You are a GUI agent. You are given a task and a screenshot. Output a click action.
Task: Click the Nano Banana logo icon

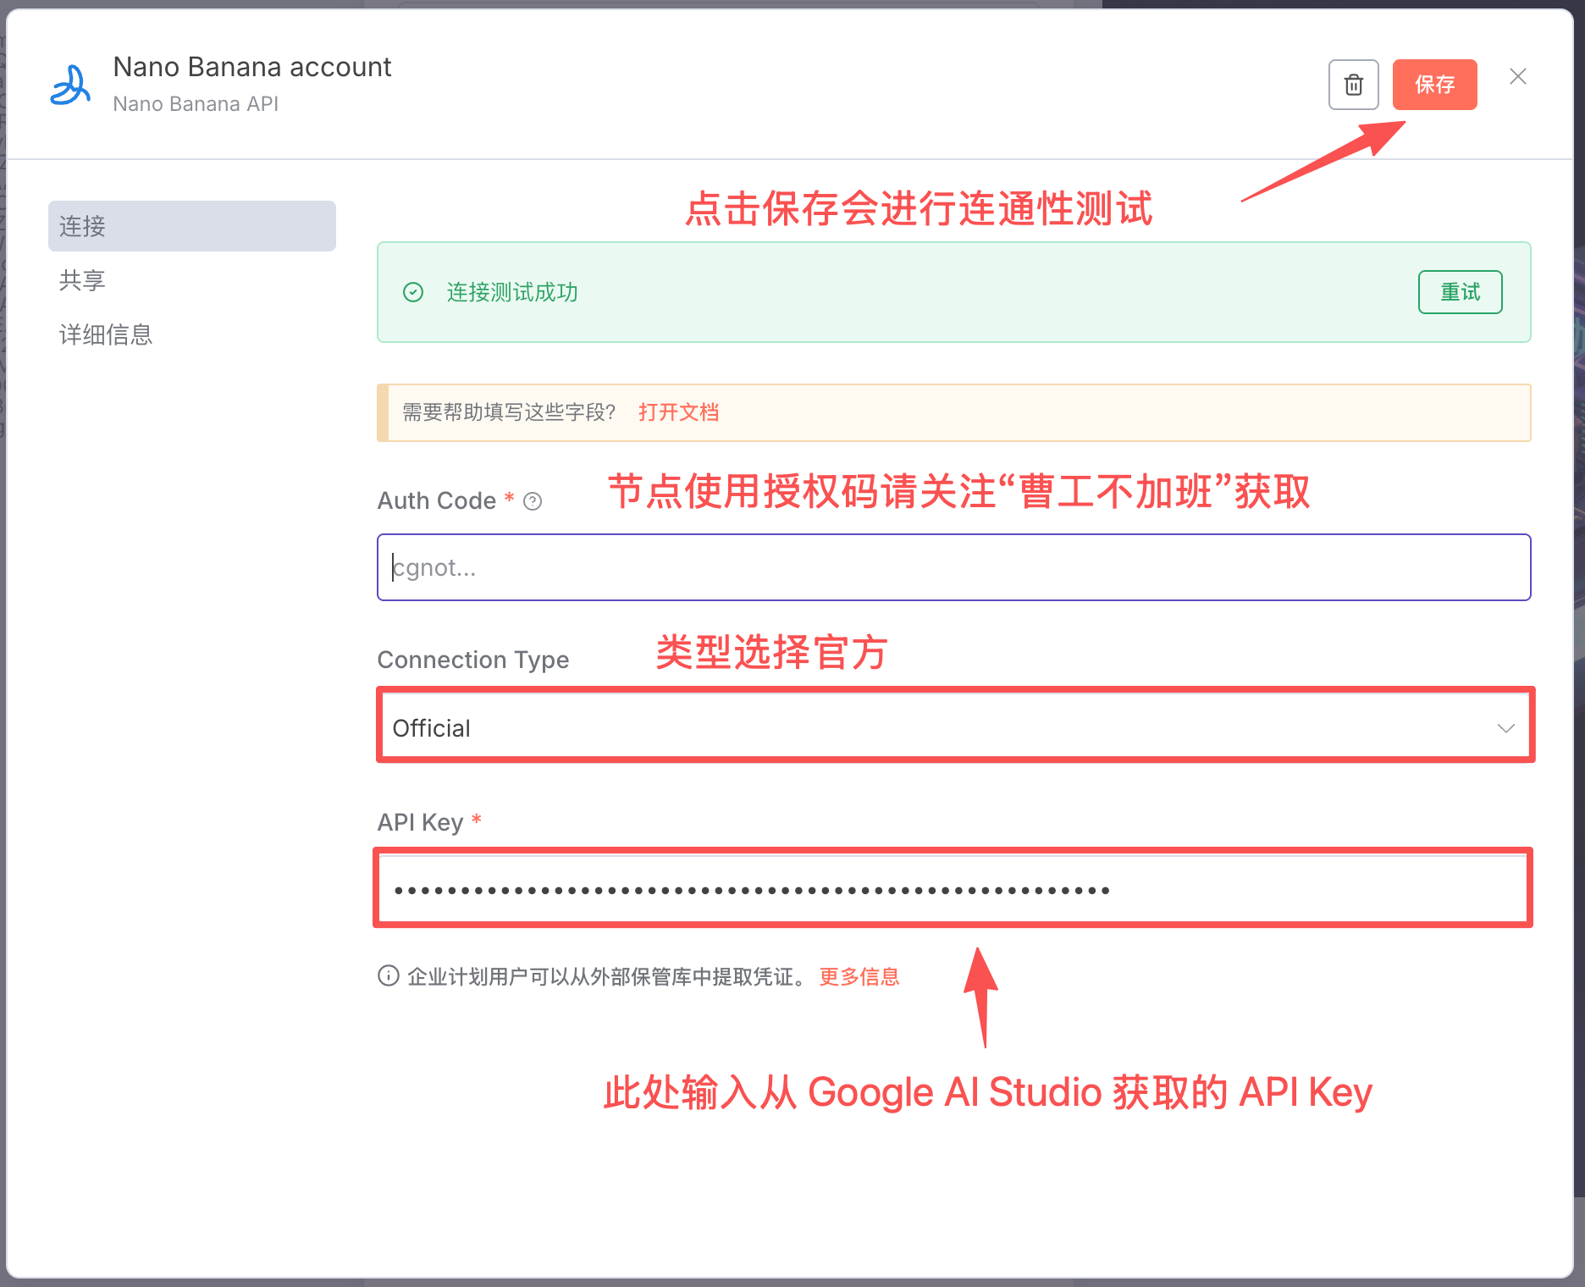click(70, 86)
